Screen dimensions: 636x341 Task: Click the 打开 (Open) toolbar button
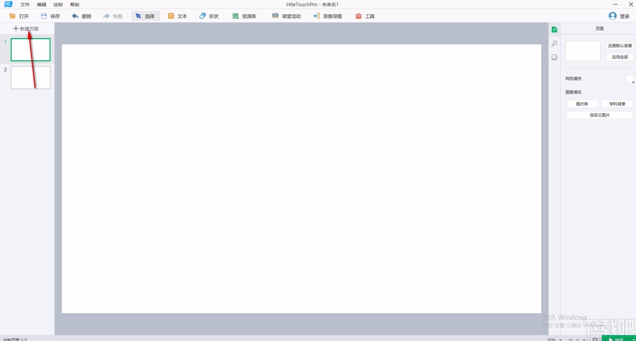(19, 16)
